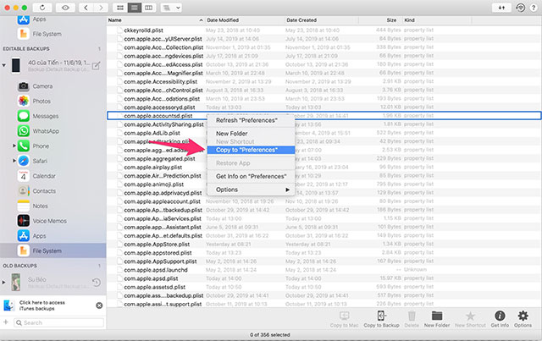
Task: Open the Wi-Fi connection icon
Action: [520, 8]
